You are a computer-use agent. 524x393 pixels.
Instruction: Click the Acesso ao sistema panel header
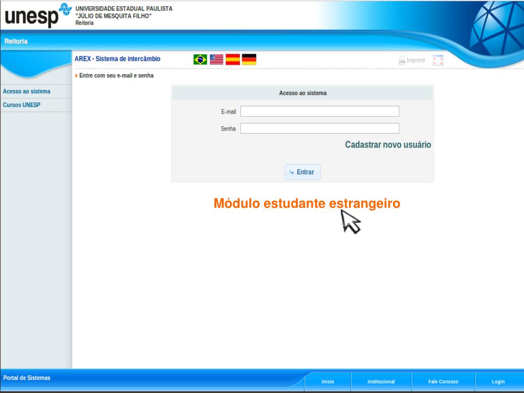tap(303, 93)
